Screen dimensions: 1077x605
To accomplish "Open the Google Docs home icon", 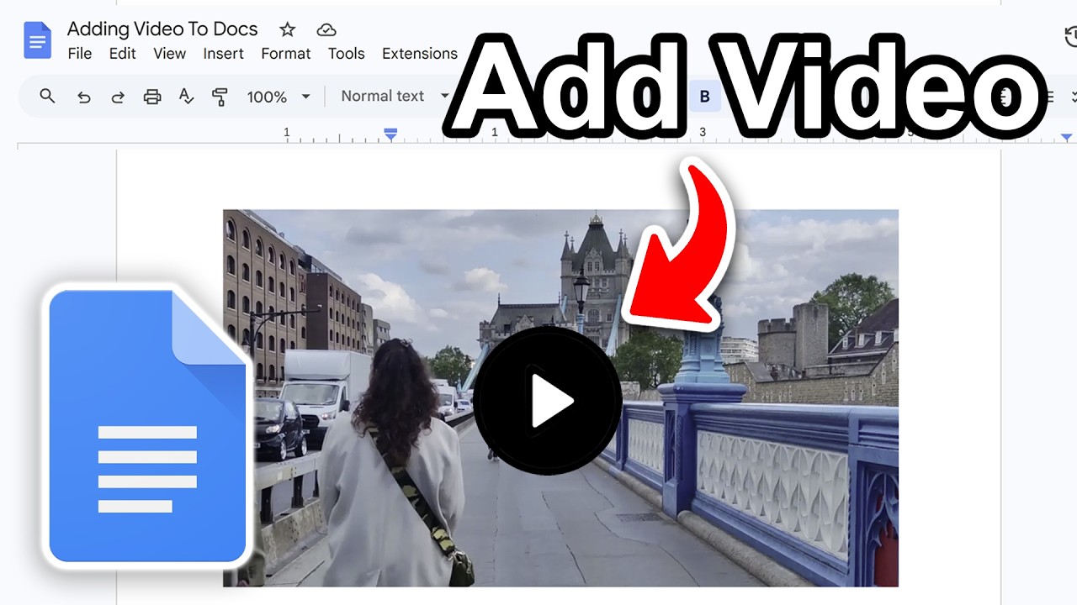I will click(37, 39).
